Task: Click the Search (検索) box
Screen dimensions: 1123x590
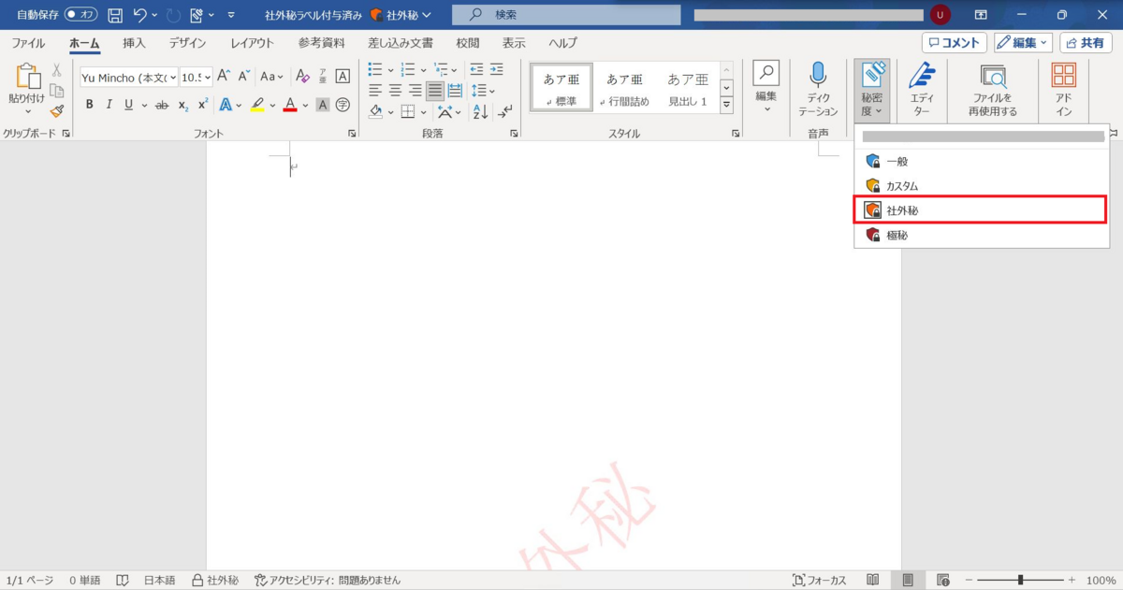Action: (566, 15)
